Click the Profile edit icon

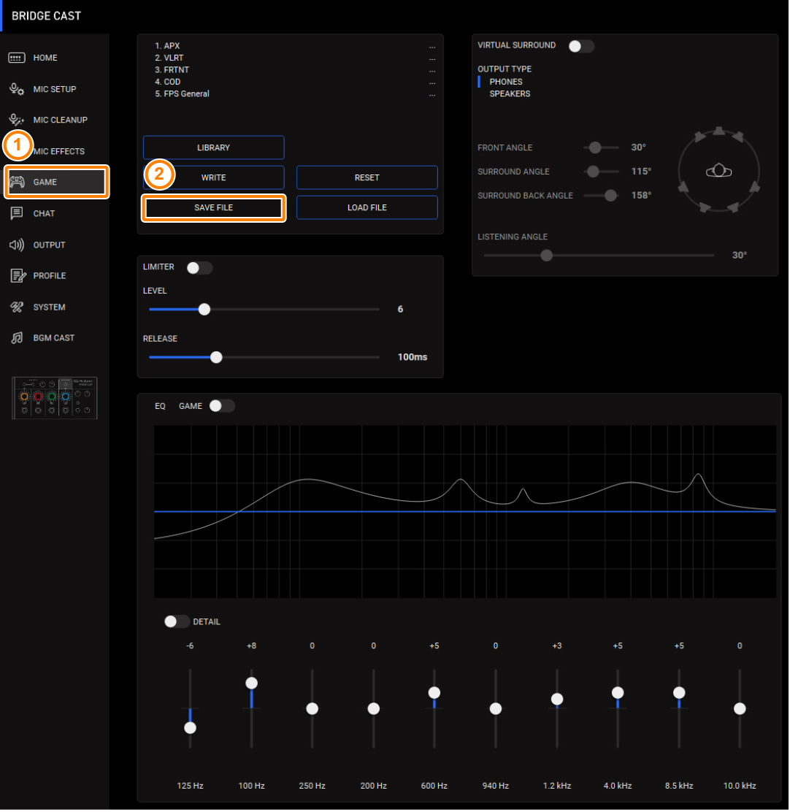coord(18,276)
